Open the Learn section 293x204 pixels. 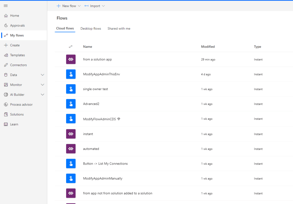point(13,124)
